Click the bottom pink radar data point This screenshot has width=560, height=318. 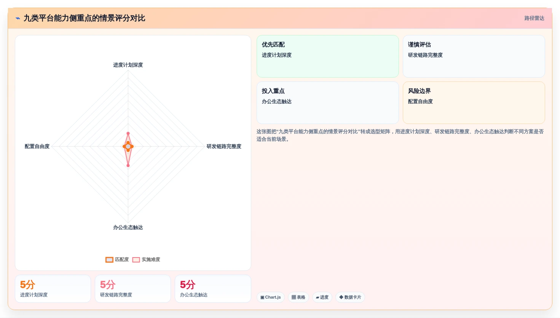pos(128,165)
